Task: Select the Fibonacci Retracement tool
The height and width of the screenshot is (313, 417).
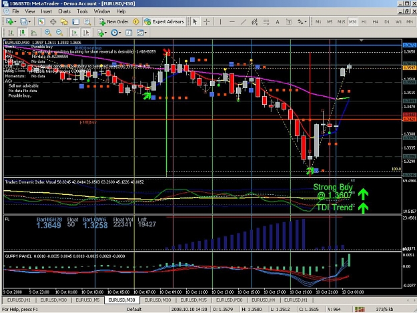Action: [266, 21]
